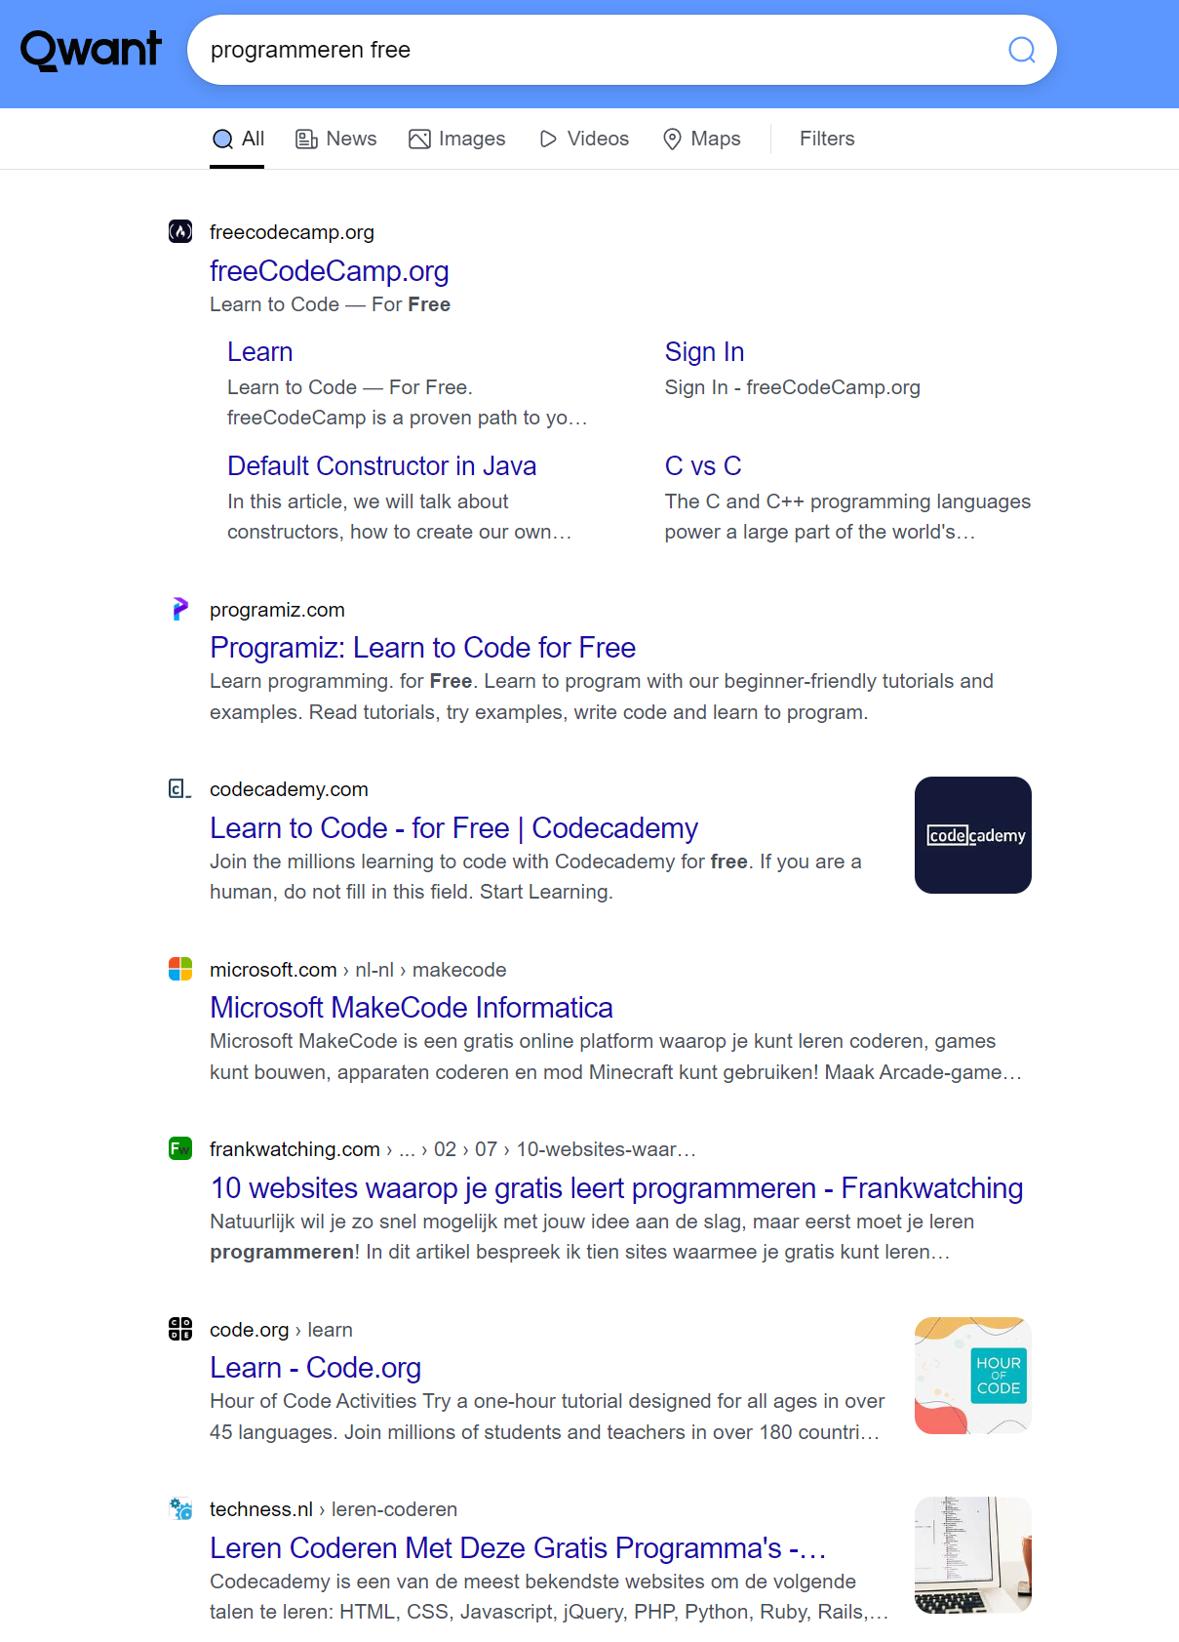
Task: Open 'Default Constructor in Java' sitelink
Action: coord(382,466)
